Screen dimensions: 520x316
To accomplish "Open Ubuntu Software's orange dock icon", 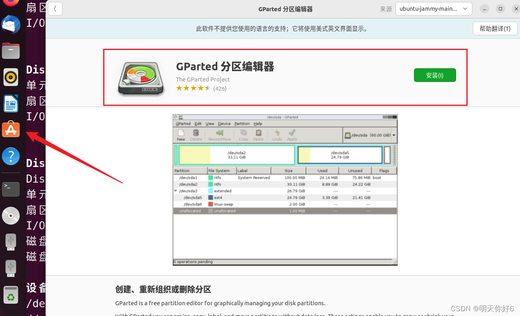I will [11, 129].
